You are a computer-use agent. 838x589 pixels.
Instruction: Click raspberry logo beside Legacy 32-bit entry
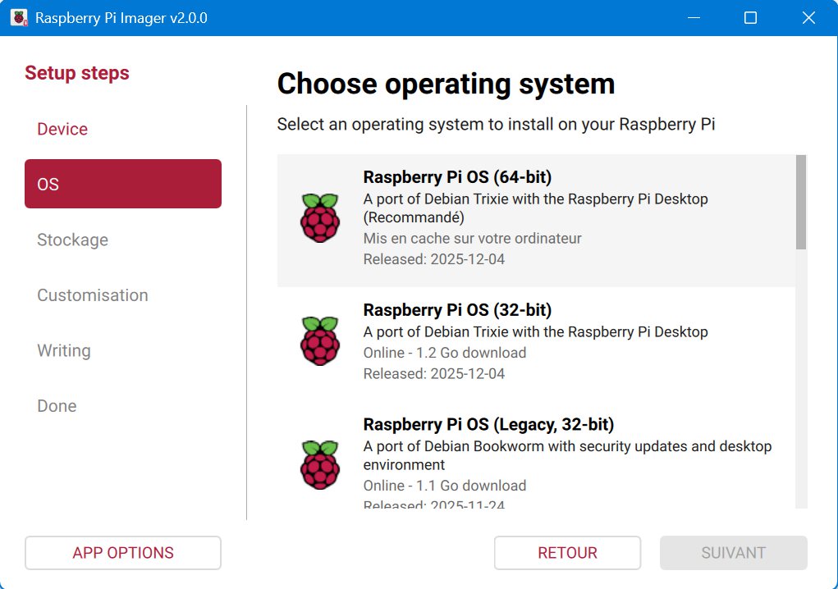coord(319,464)
